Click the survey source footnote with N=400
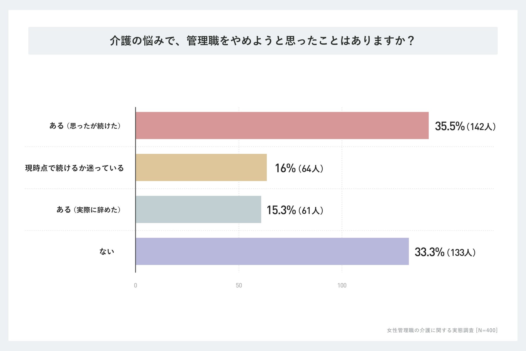Screen dimensions: 526x351 tap(442, 330)
